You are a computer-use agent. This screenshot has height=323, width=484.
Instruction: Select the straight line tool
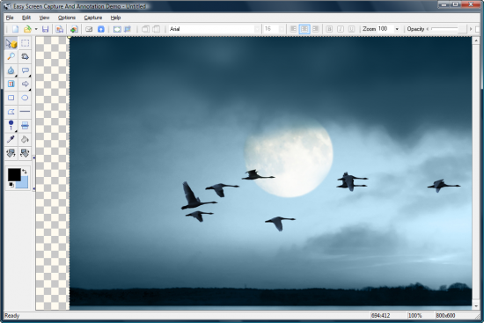coord(25,112)
